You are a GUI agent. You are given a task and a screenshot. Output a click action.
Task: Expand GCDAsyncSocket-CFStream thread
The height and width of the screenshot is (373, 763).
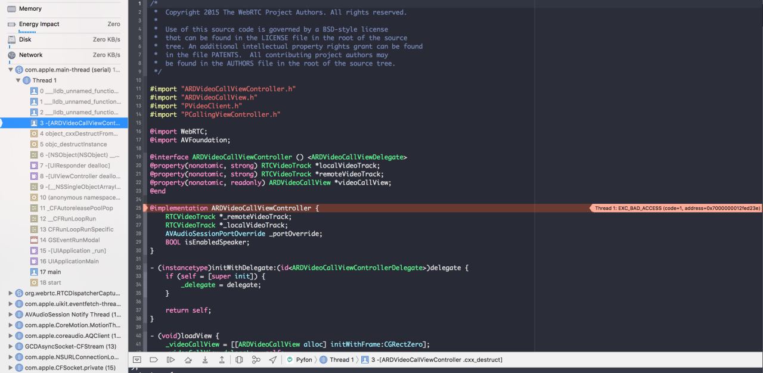coord(10,346)
